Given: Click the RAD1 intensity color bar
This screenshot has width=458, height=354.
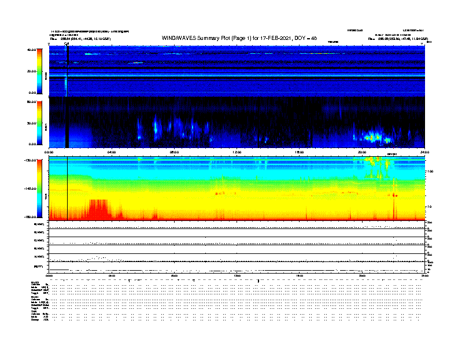Looking at the screenshot, I should tap(39, 123).
